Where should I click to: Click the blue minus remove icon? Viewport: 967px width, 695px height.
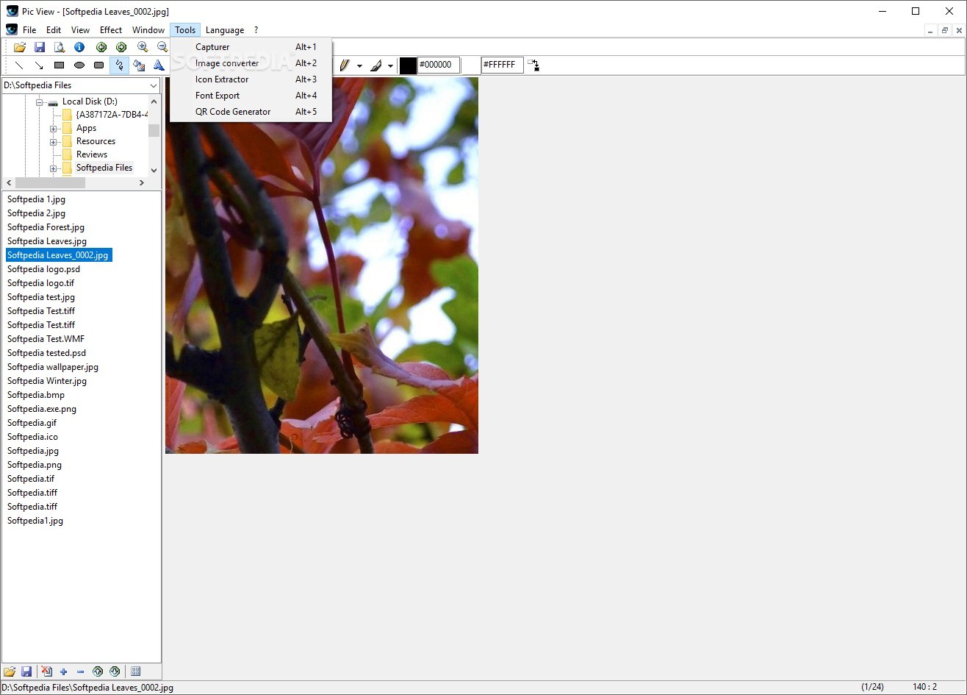[x=81, y=671]
